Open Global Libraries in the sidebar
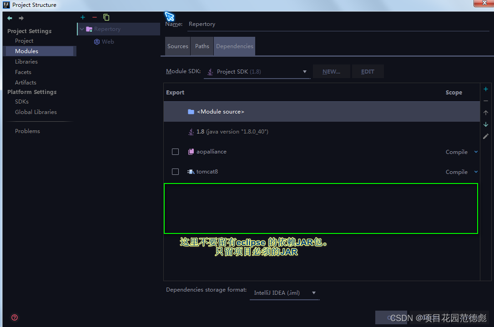The image size is (494, 327). pyautogui.click(x=36, y=112)
